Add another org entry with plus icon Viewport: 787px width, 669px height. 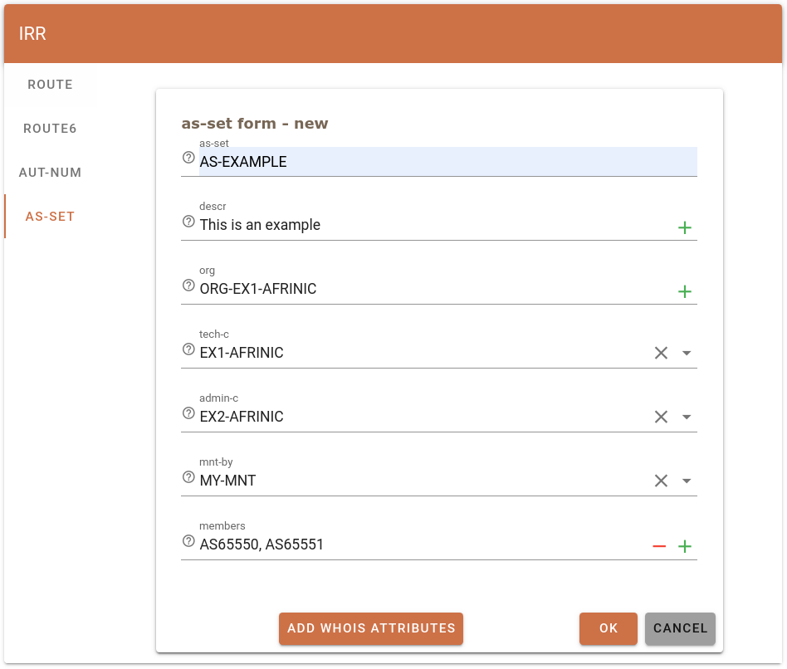[x=685, y=291]
